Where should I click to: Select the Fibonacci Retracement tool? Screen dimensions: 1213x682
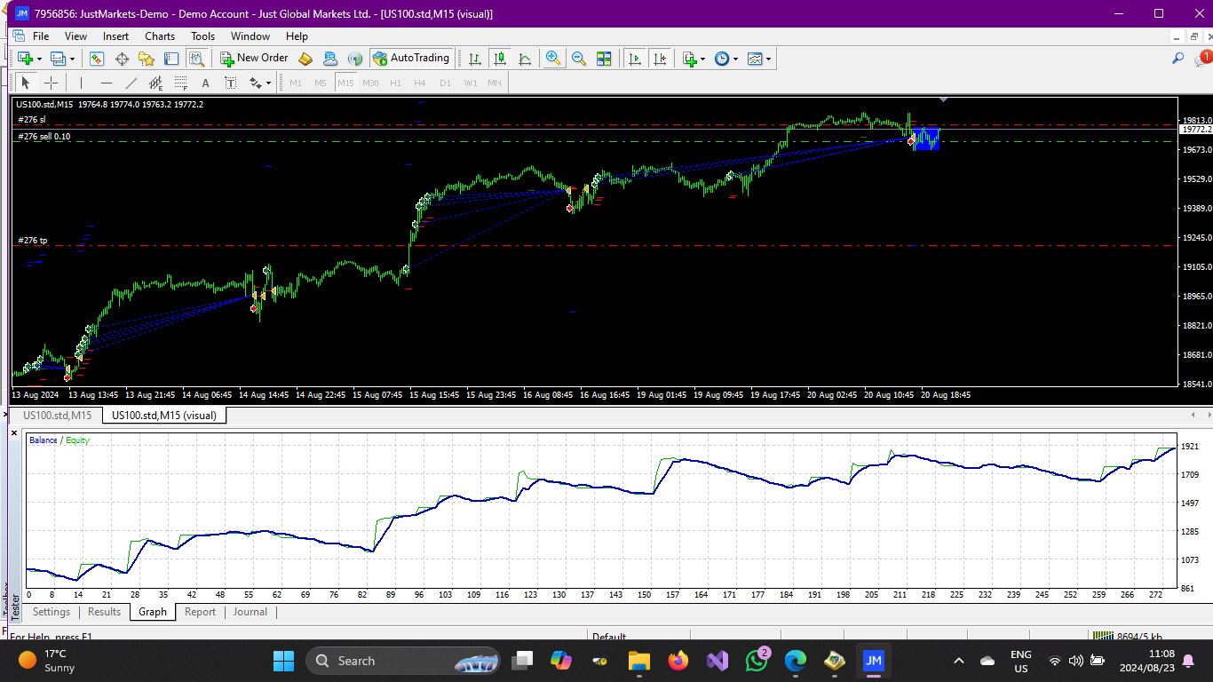[x=181, y=83]
